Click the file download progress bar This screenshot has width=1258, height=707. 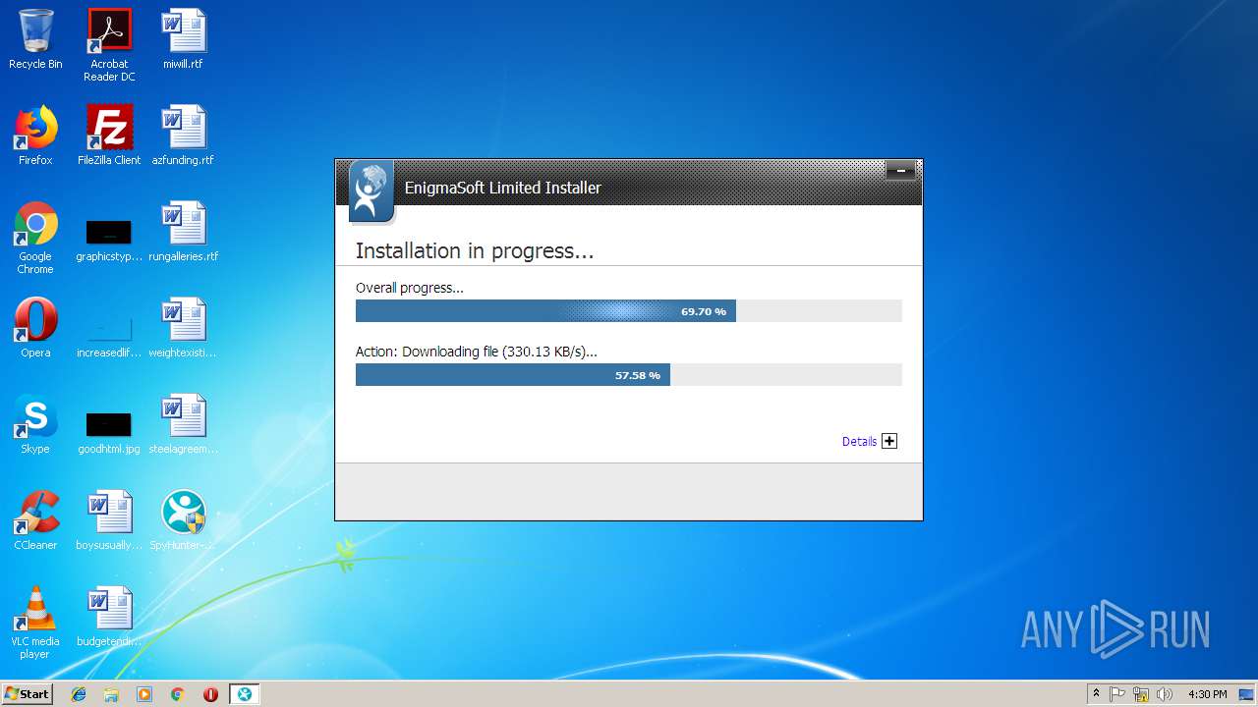tap(628, 375)
